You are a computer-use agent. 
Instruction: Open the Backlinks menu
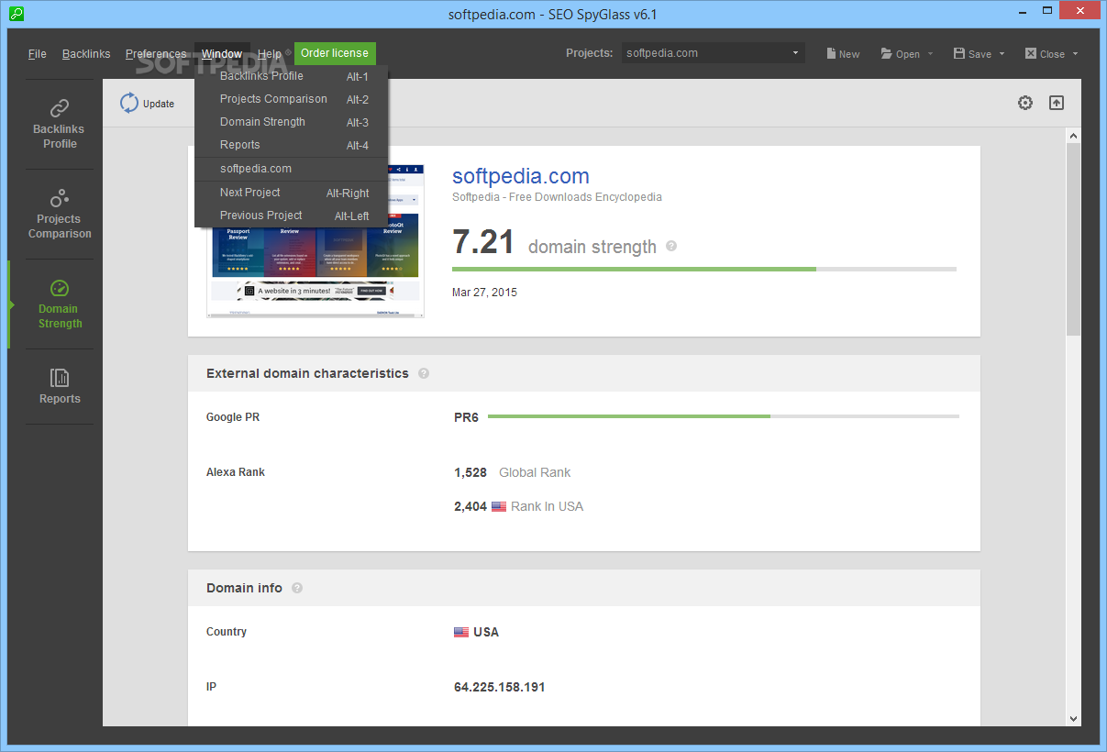tap(86, 53)
